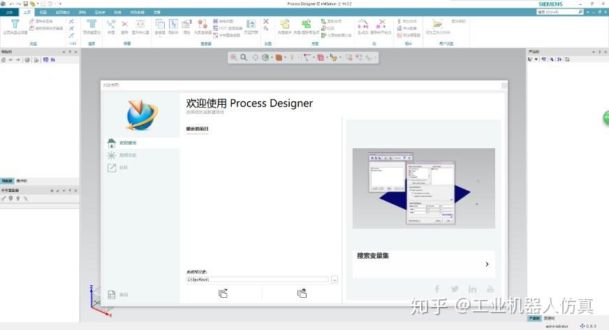Open dropdown arrow in product tree toolbar
Viewport: 609px width, 330px height.
click(x=536, y=59)
